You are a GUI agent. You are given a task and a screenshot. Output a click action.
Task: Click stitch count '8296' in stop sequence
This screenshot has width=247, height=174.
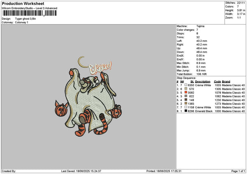[191, 111]
